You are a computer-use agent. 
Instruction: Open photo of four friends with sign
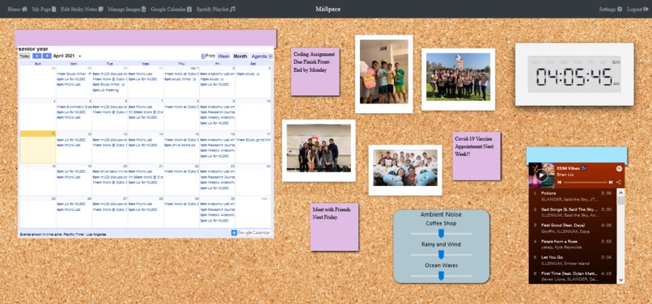click(x=383, y=74)
